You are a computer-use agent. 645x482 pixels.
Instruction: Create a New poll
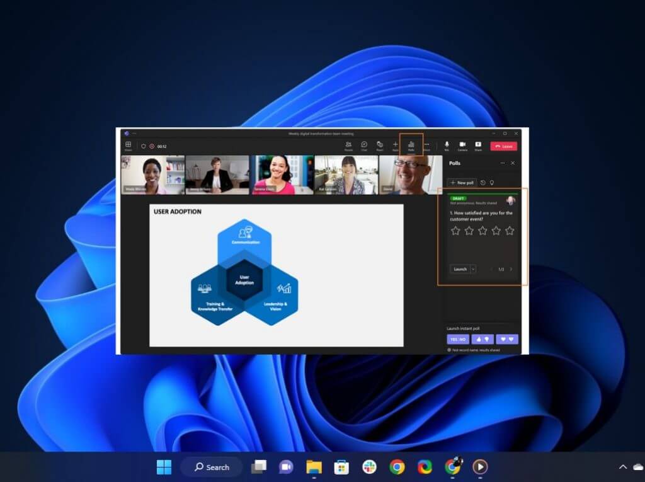click(x=462, y=183)
